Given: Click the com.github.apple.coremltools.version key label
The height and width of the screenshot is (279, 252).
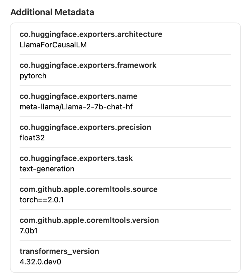Looking at the screenshot, I should coord(89,220).
